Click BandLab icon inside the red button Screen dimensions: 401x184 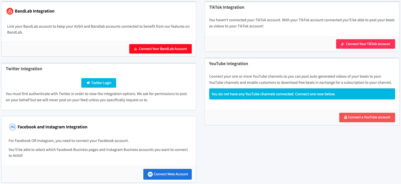pyautogui.click(x=136, y=49)
